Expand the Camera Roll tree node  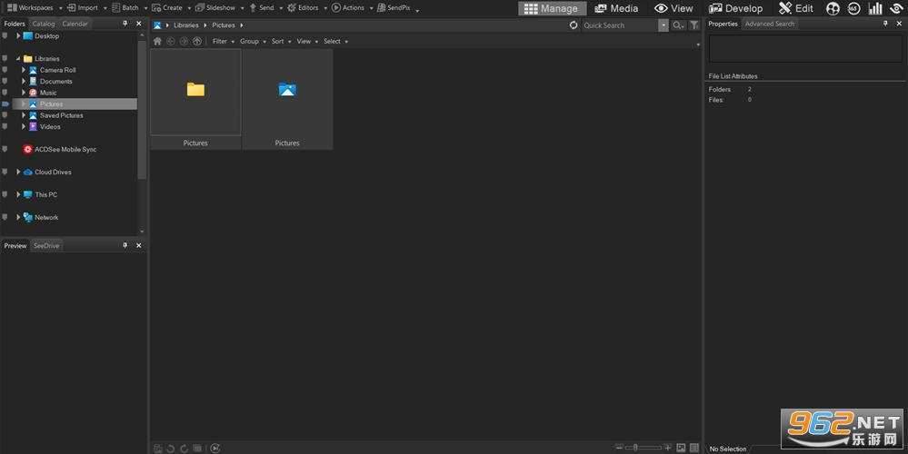[24, 70]
